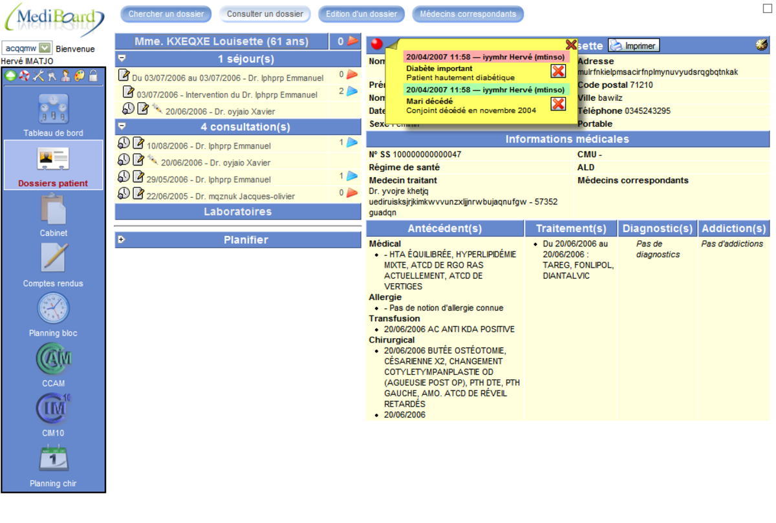Click blue flag on 10/08/2006 consultation row
This screenshot has height=523, width=776.
pyautogui.click(x=352, y=142)
